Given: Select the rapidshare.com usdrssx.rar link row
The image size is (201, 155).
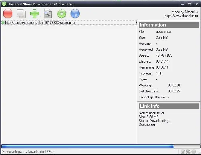Looking at the screenshot, I should tap(69, 23).
